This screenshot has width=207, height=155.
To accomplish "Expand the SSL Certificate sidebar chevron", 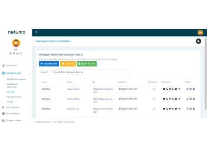I will [x=30, y=114].
